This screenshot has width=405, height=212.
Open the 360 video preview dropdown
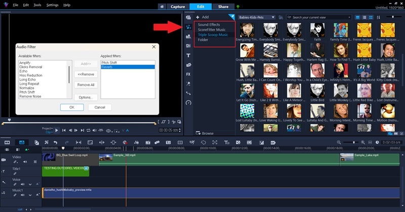point(109,131)
